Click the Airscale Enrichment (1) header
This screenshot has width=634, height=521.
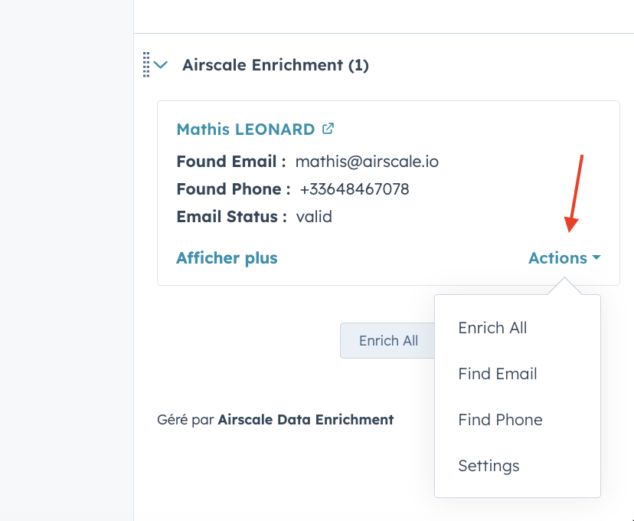pos(275,64)
